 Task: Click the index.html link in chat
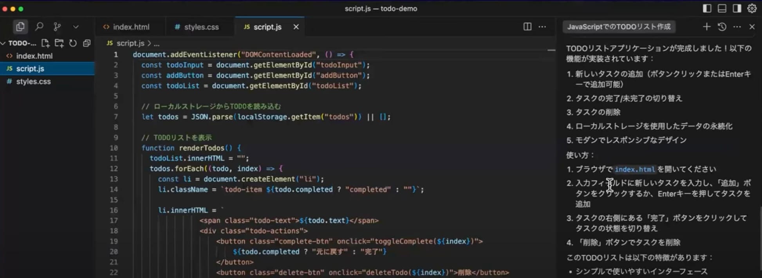[x=634, y=169]
